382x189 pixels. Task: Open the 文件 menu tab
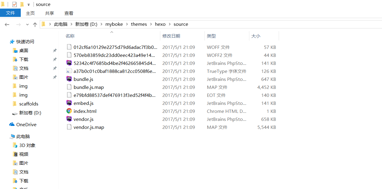[x=10, y=13]
